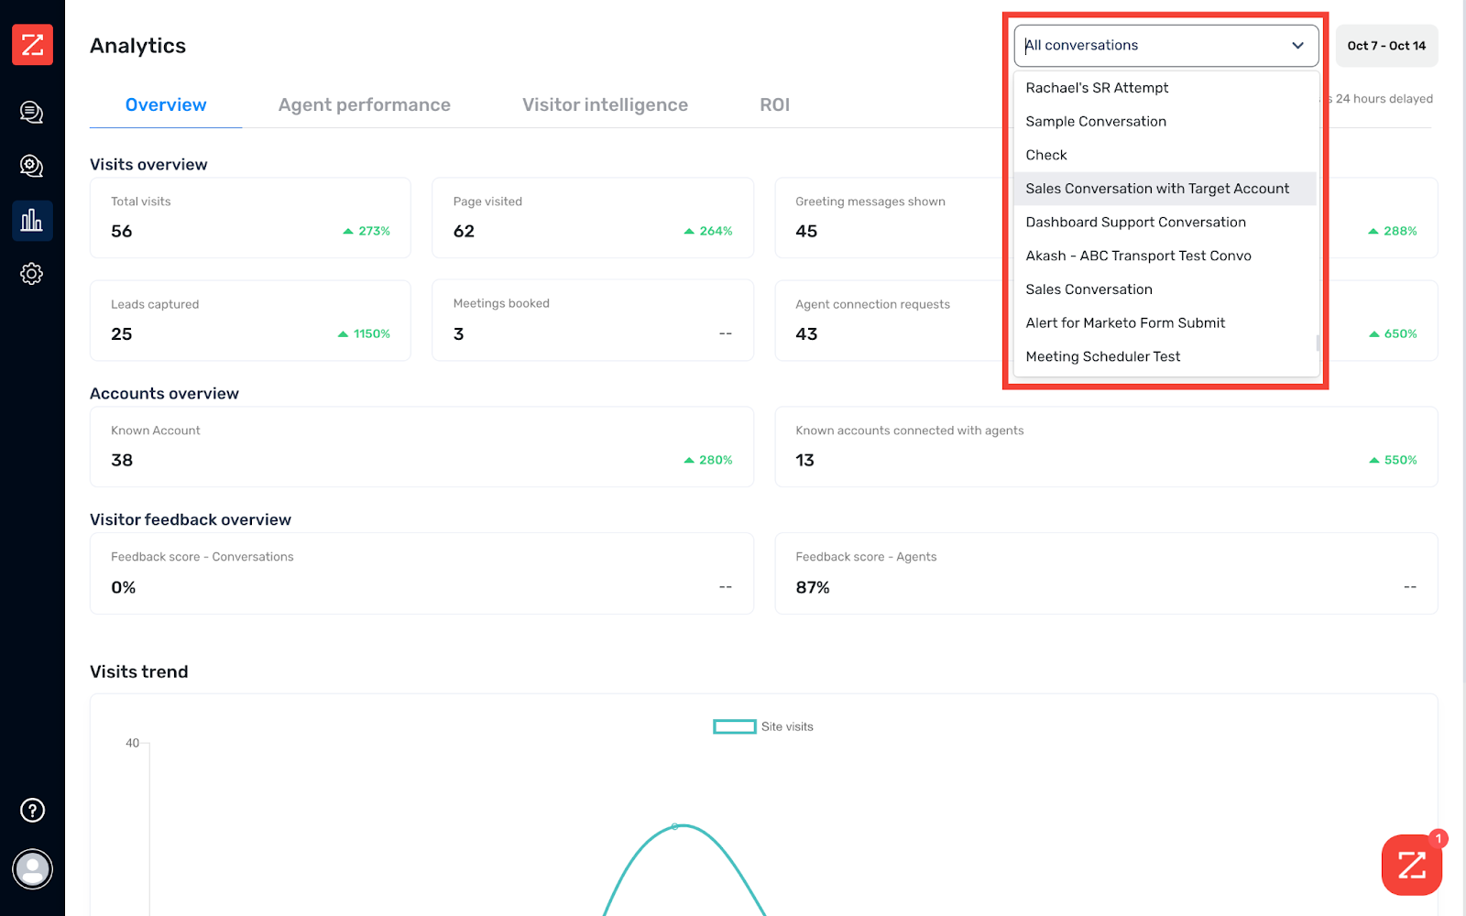Click the Visitor feedback overview heading
Viewport: 1466px width, 916px height.
pos(191,520)
